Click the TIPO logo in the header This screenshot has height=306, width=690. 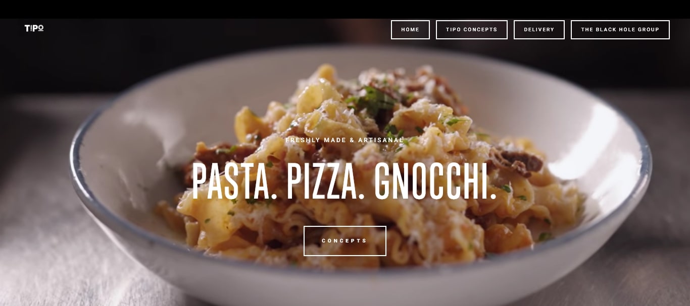(x=34, y=28)
